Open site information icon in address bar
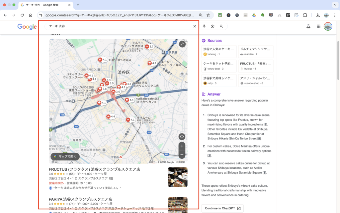Viewport: 340px width, 213px height. pyautogui.click(x=41, y=15)
